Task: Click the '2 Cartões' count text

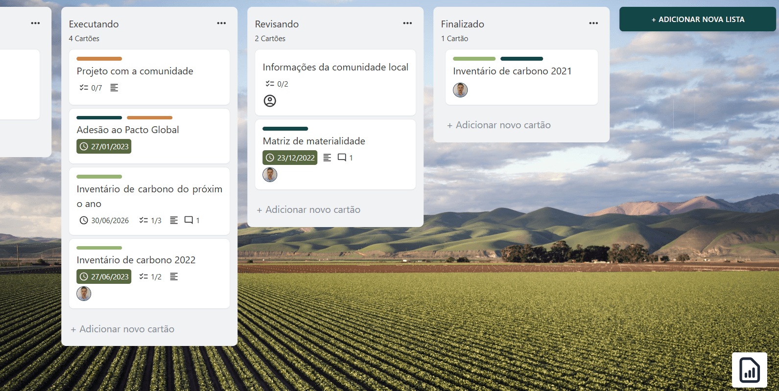Action: 270,38
